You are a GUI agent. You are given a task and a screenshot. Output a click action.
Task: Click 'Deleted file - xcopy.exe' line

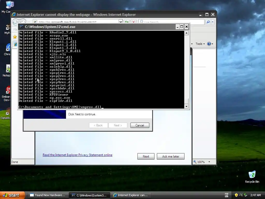click(x=43, y=35)
